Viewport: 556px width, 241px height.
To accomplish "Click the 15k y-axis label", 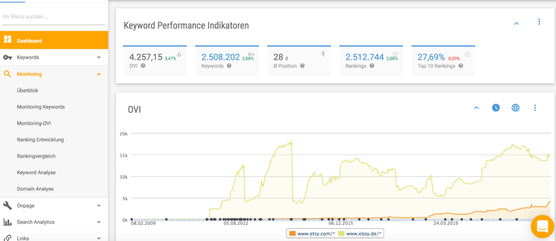I will pos(124,156).
